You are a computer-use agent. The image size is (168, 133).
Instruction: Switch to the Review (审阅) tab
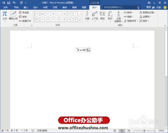pos(74,7)
